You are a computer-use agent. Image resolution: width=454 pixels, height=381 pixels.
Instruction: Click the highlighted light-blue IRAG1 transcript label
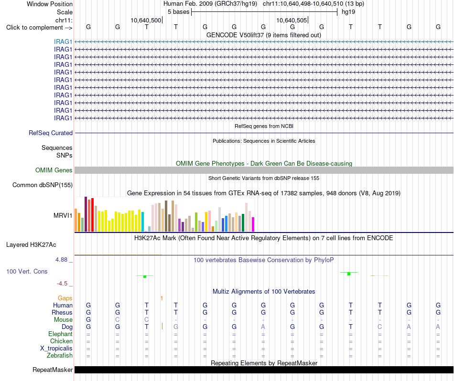(x=63, y=42)
